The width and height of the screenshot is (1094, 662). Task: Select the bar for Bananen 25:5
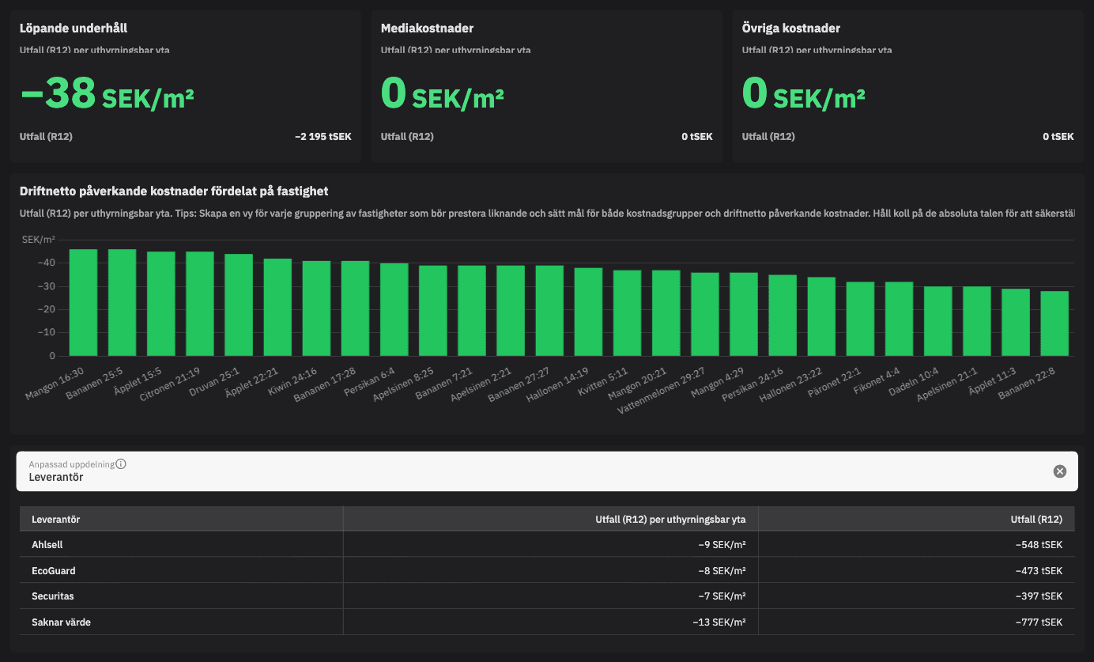[121, 301]
